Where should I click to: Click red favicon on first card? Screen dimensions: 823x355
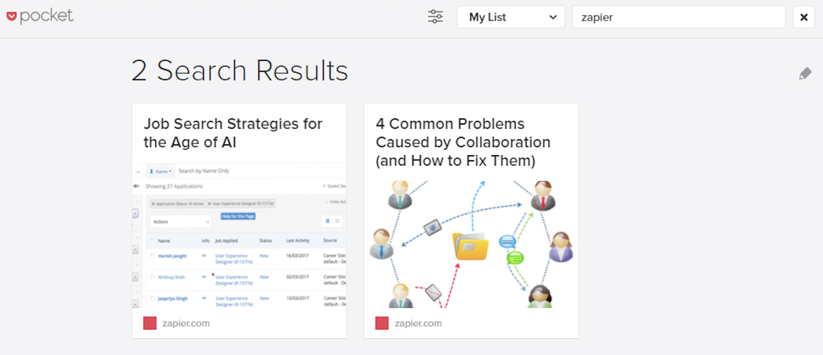tap(150, 323)
